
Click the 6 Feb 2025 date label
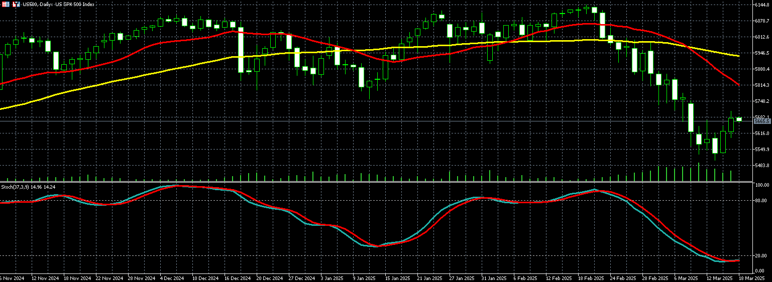tap(526, 278)
